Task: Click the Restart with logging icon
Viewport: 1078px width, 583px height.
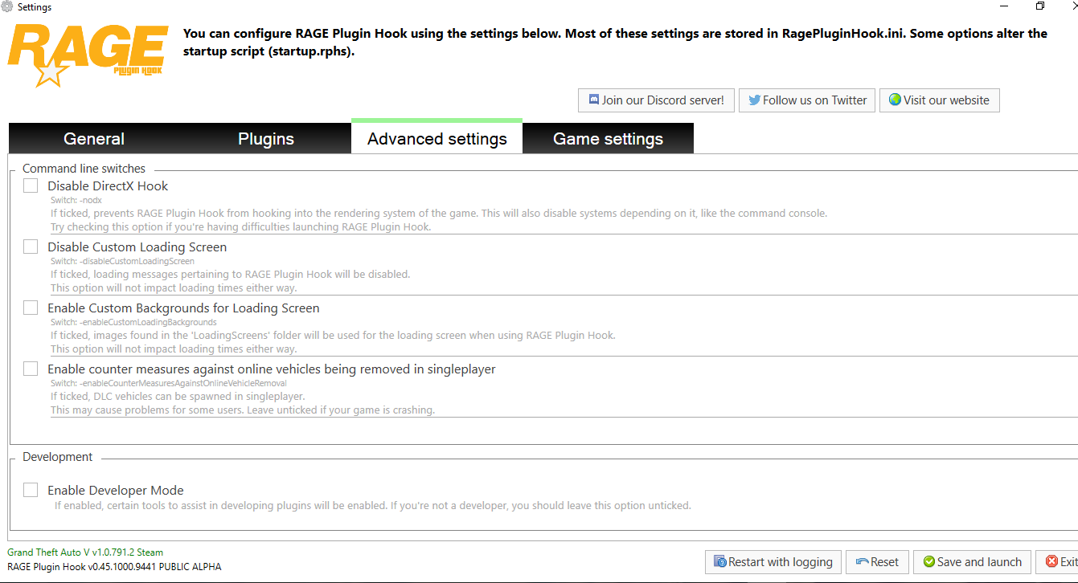Action: (720, 562)
